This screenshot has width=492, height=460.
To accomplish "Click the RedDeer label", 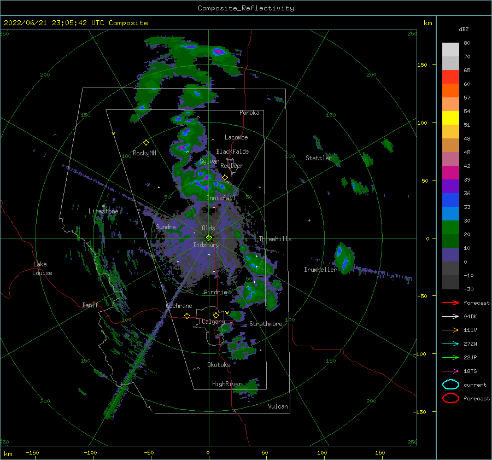I will (232, 166).
